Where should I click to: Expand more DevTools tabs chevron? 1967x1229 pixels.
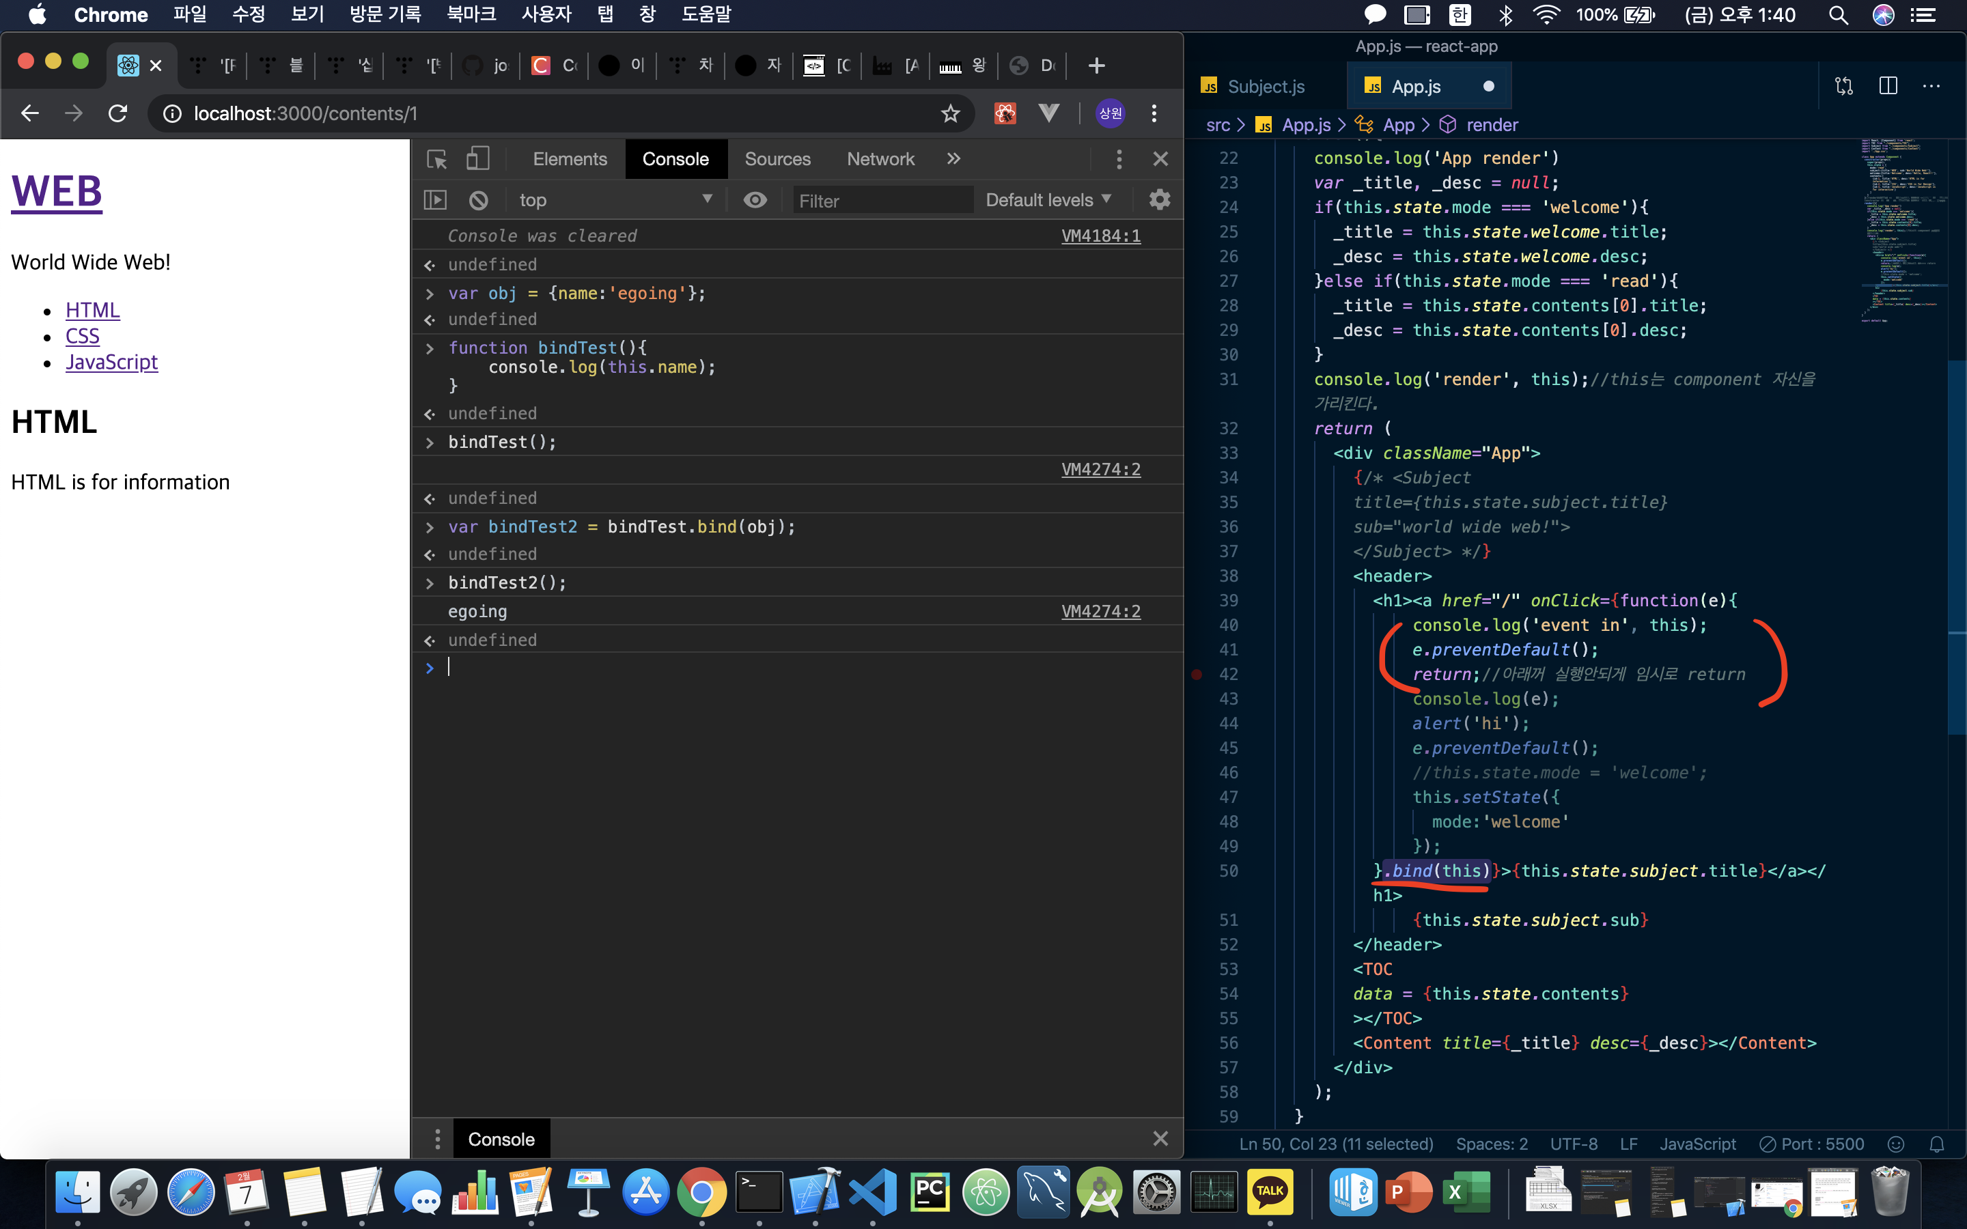point(953,158)
